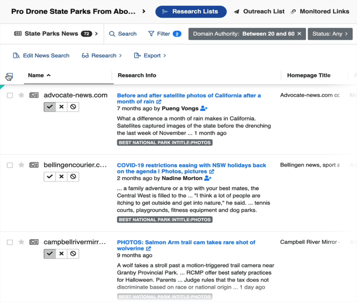Switch to the Research Lists tab
The height and width of the screenshot is (302, 357).
(x=191, y=11)
